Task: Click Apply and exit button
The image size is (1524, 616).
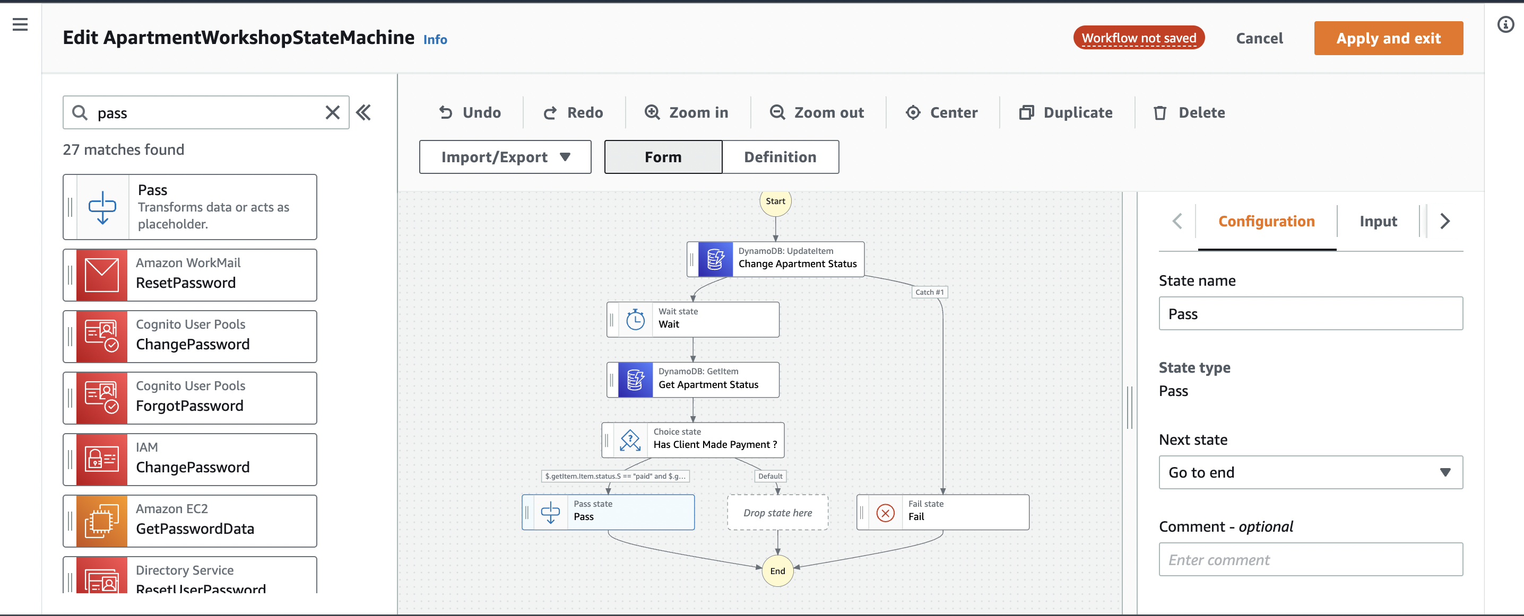Action: pyautogui.click(x=1388, y=38)
